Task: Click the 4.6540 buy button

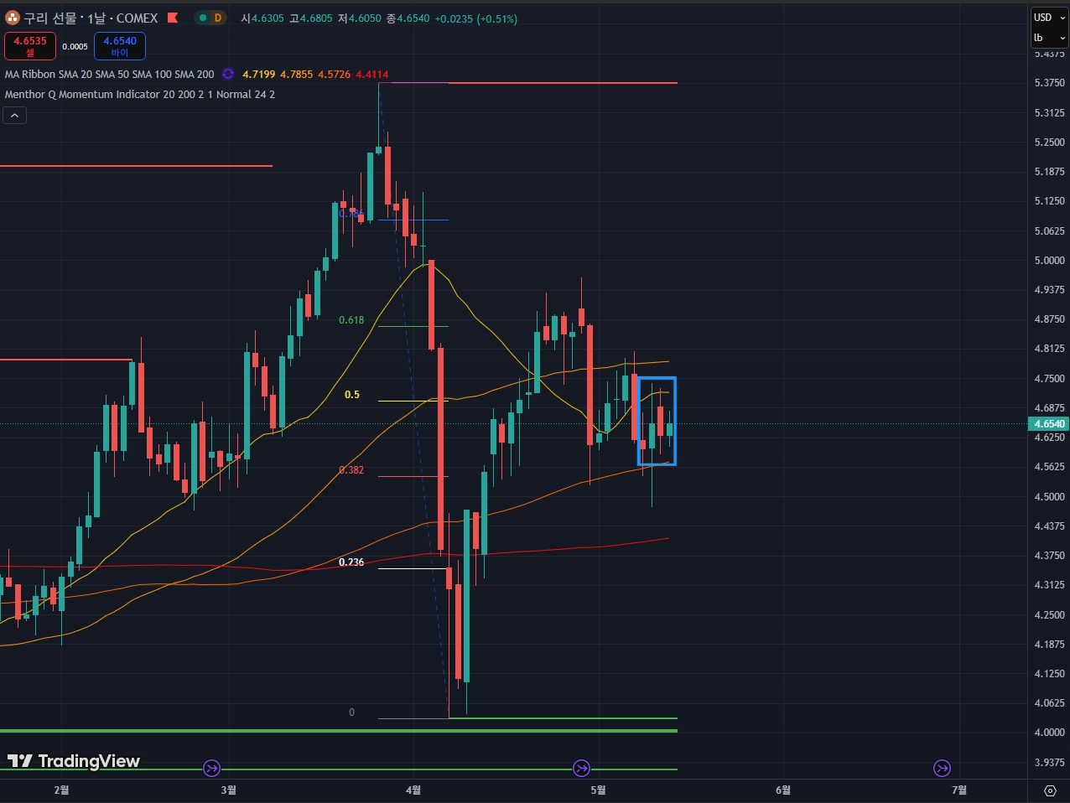Action: coord(120,46)
